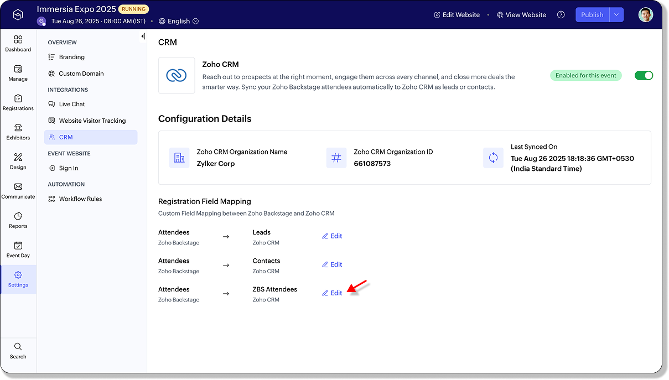Click the help question mark icon
This screenshot has height=380, width=669.
[561, 15]
